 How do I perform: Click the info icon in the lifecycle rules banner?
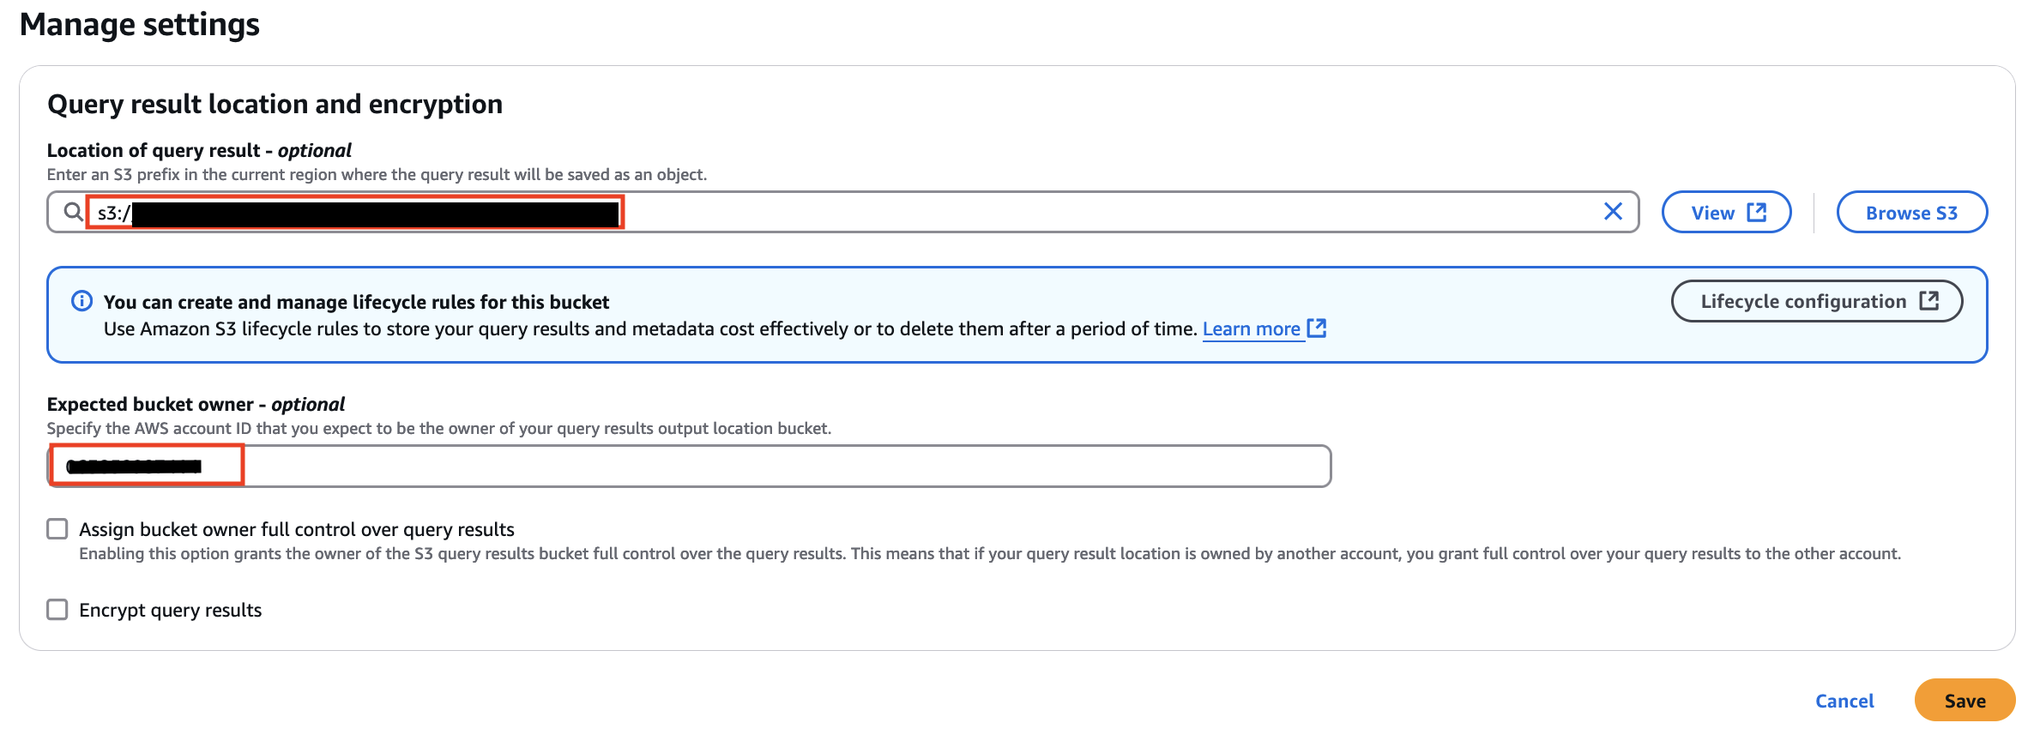pyautogui.click(x=81, y=301)
